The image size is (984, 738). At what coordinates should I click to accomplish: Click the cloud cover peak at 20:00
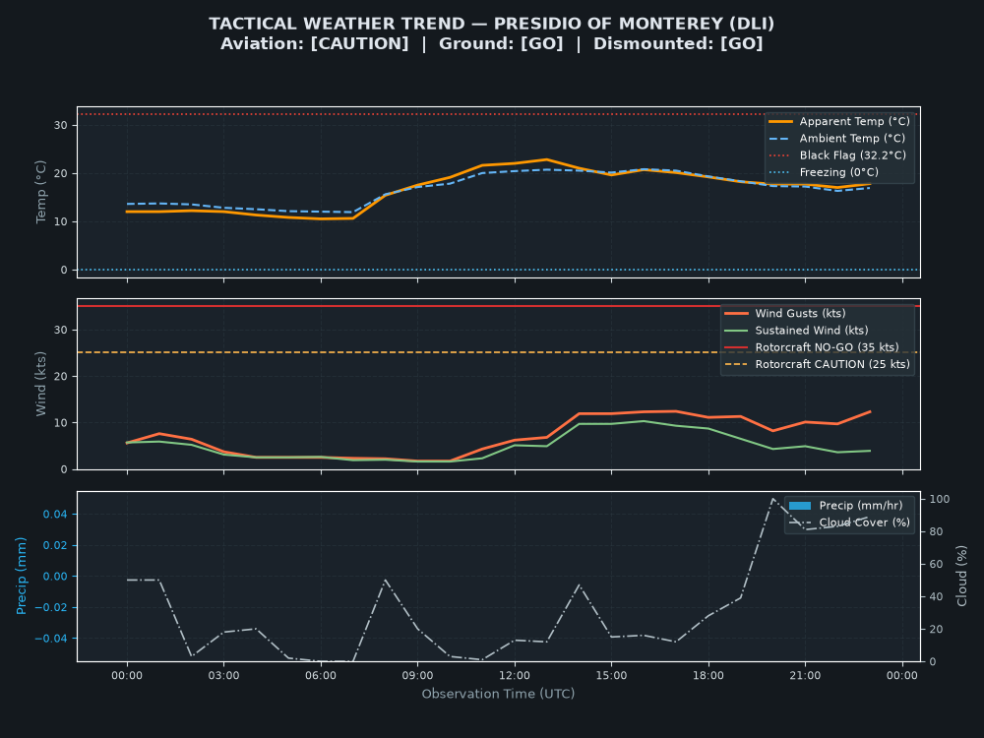click(x=772, y=499)
